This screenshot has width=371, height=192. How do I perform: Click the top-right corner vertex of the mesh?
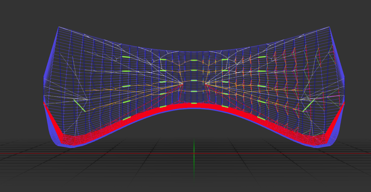click(x=329, y=27)
